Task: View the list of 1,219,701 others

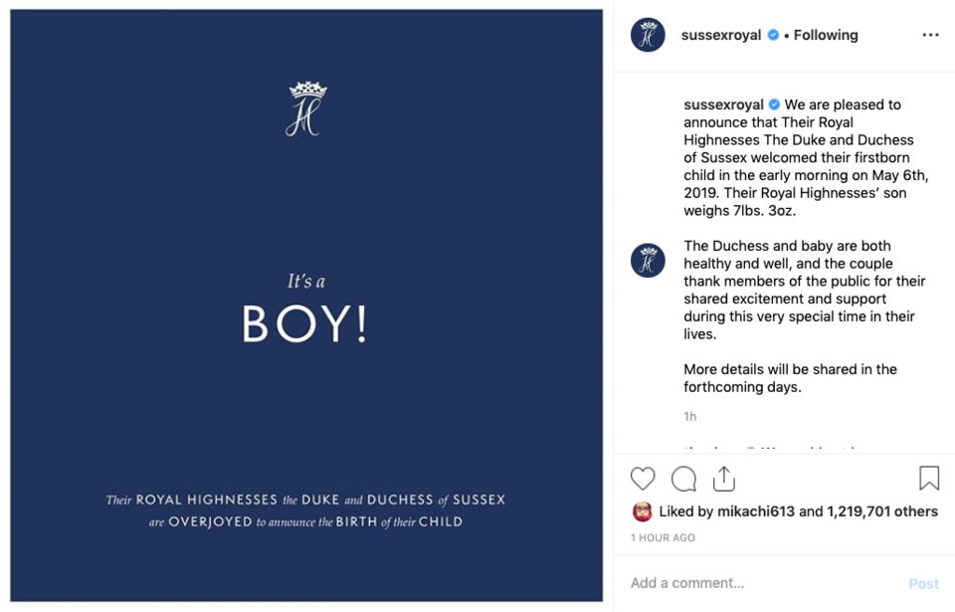Action: [883, 511]
